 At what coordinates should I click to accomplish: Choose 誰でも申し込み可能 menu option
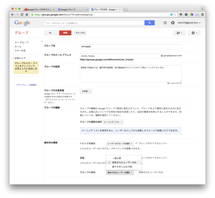pyautogui.click(x=124, y=167)
